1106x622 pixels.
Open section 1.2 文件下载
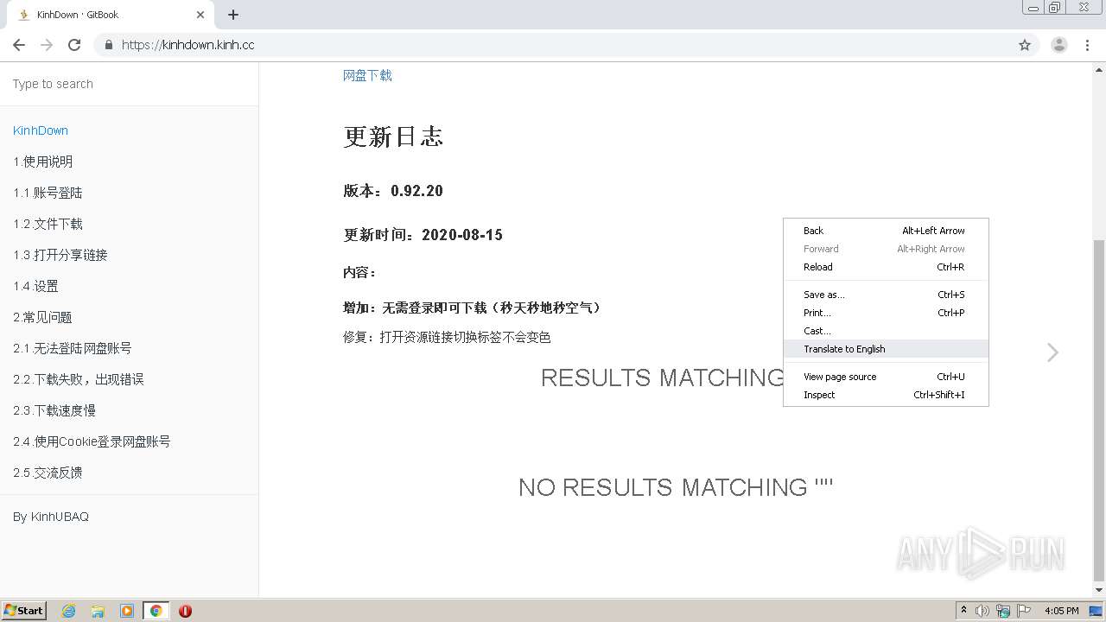click(48, 224)
